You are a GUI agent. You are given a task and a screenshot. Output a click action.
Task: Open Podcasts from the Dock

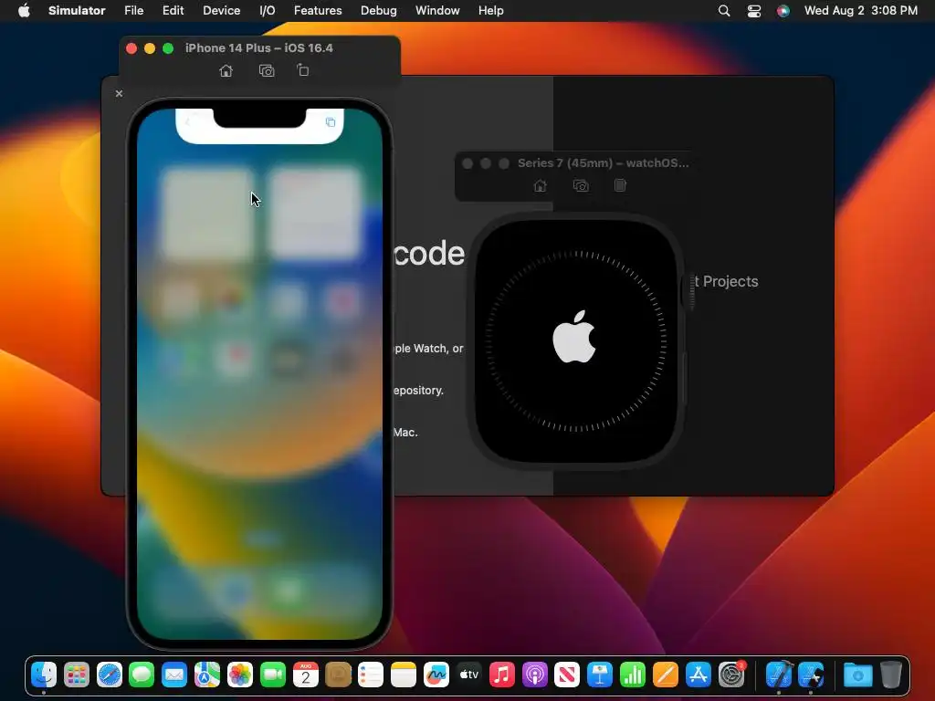click(x=535, y=675)
